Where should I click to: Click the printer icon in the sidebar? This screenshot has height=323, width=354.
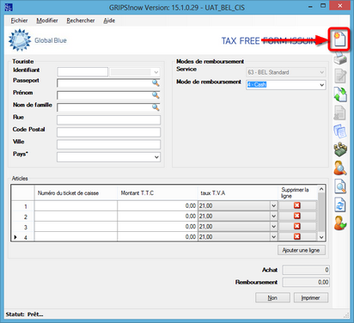(340, 59)
